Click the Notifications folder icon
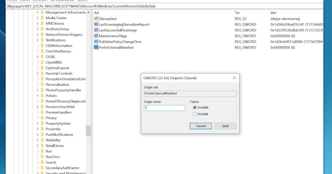Screen dimensions: 332x174 click(42, 40)
